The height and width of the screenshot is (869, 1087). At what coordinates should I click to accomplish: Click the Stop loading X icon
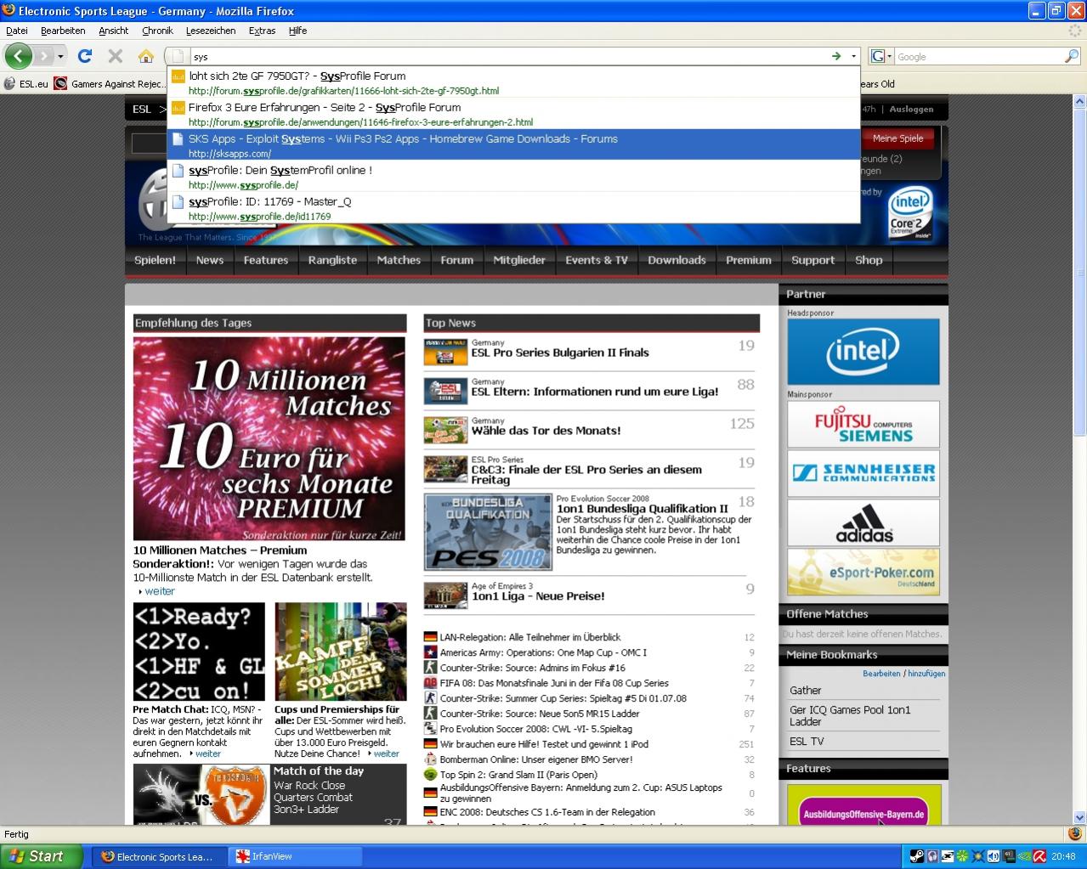tap(116, 56)
